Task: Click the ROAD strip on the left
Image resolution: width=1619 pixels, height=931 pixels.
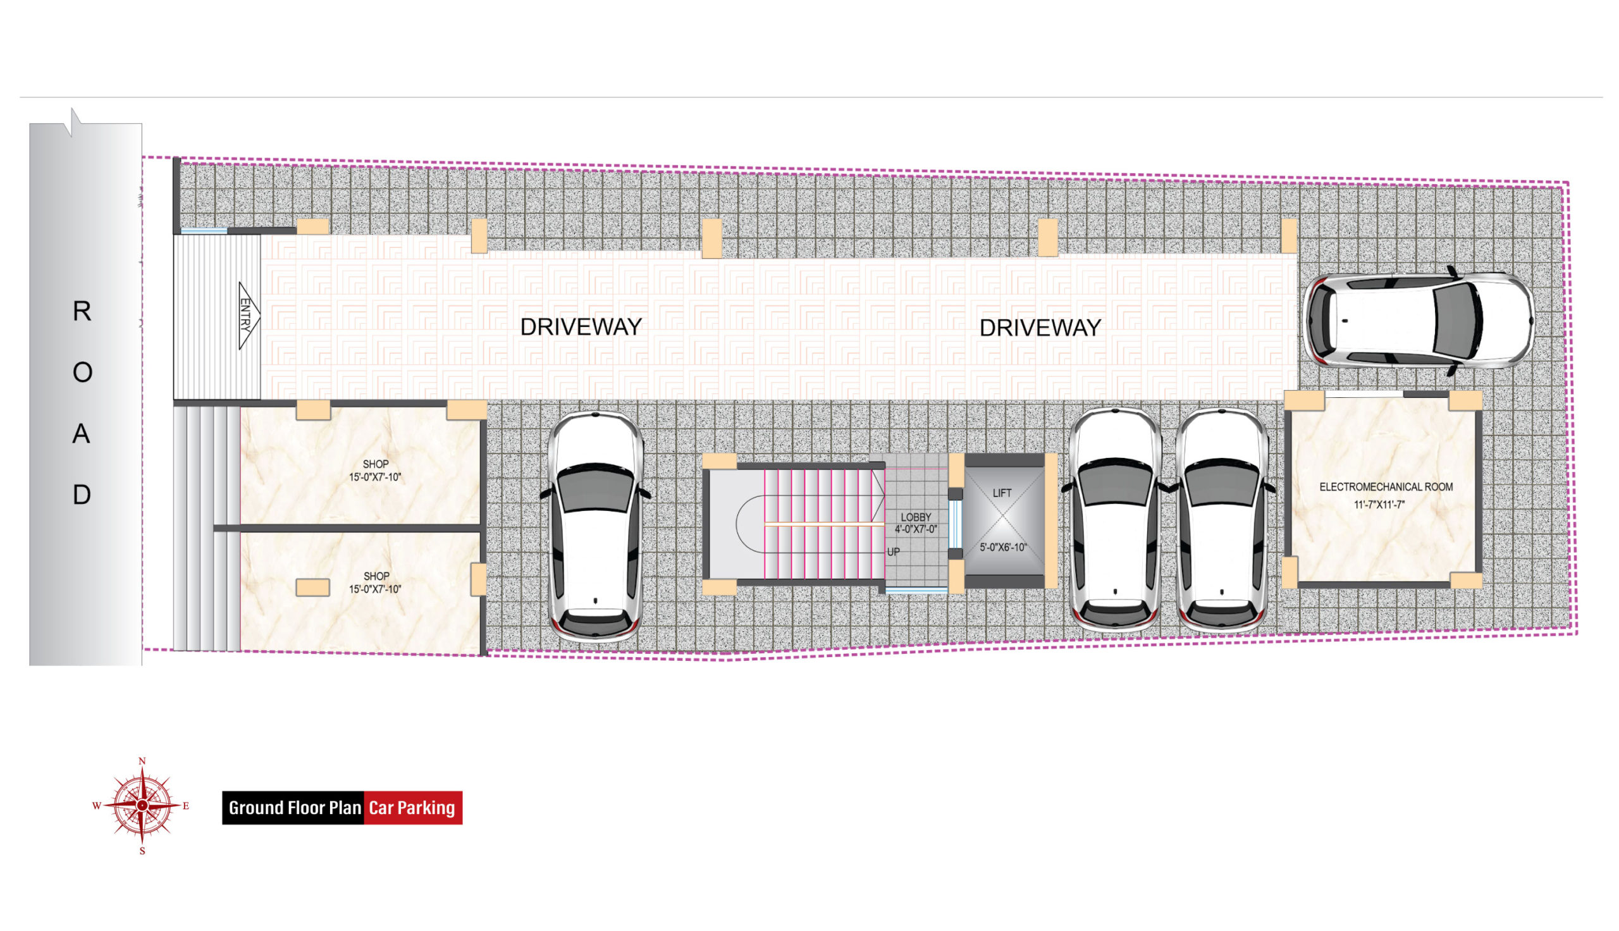Action: (83, 403)
